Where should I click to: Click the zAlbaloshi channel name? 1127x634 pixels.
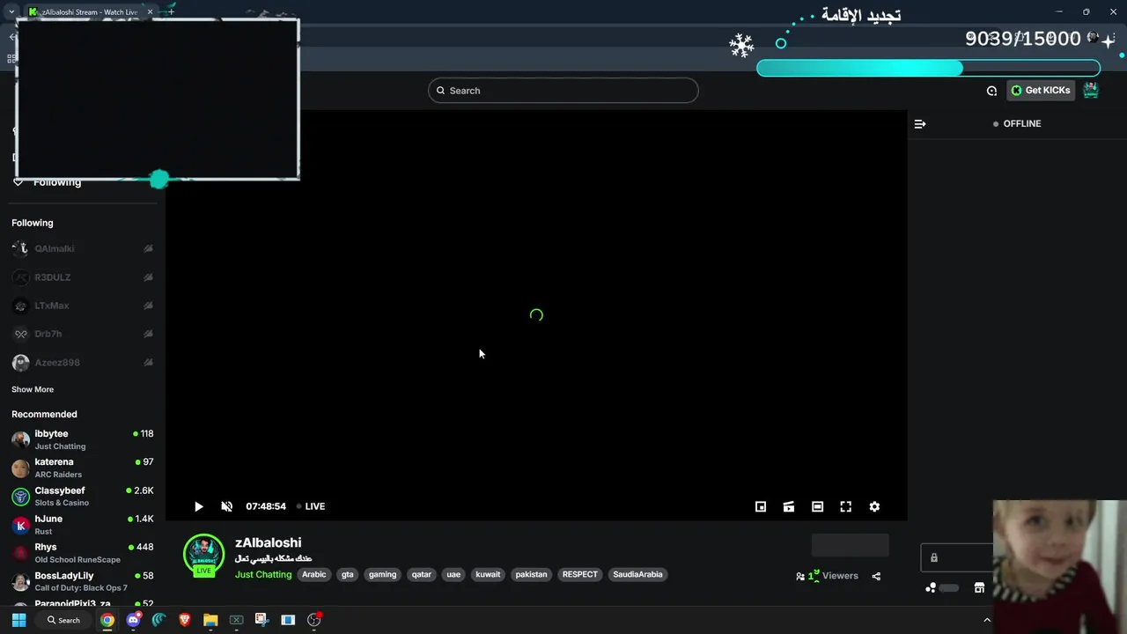(x=268, y=542)
